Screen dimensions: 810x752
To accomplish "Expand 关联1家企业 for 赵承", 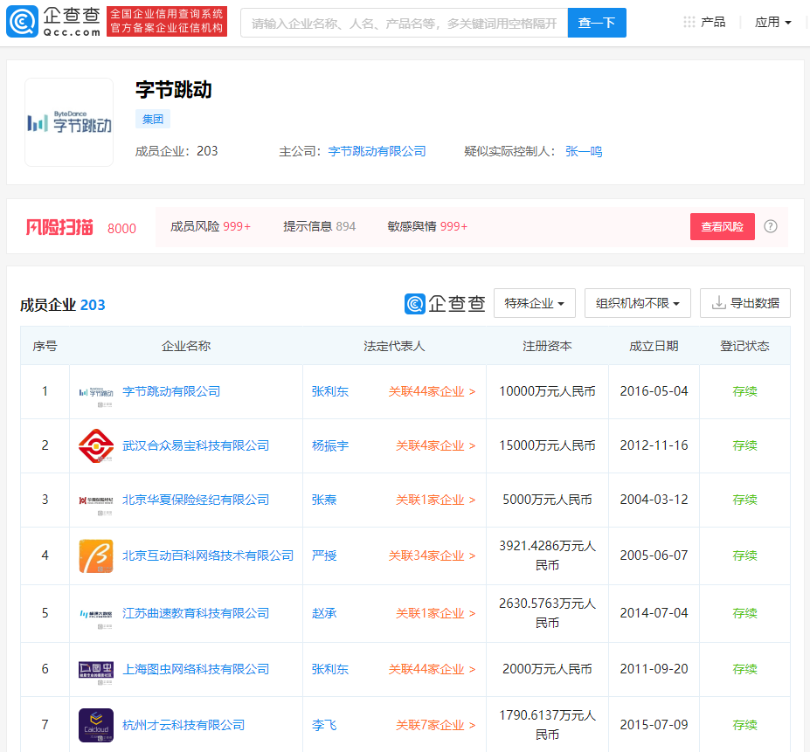I will click(x=435, y=614).
